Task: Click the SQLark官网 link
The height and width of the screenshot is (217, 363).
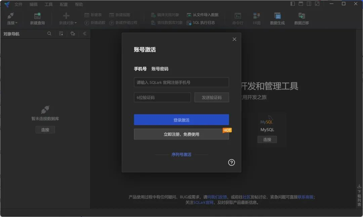Action: 203,203
